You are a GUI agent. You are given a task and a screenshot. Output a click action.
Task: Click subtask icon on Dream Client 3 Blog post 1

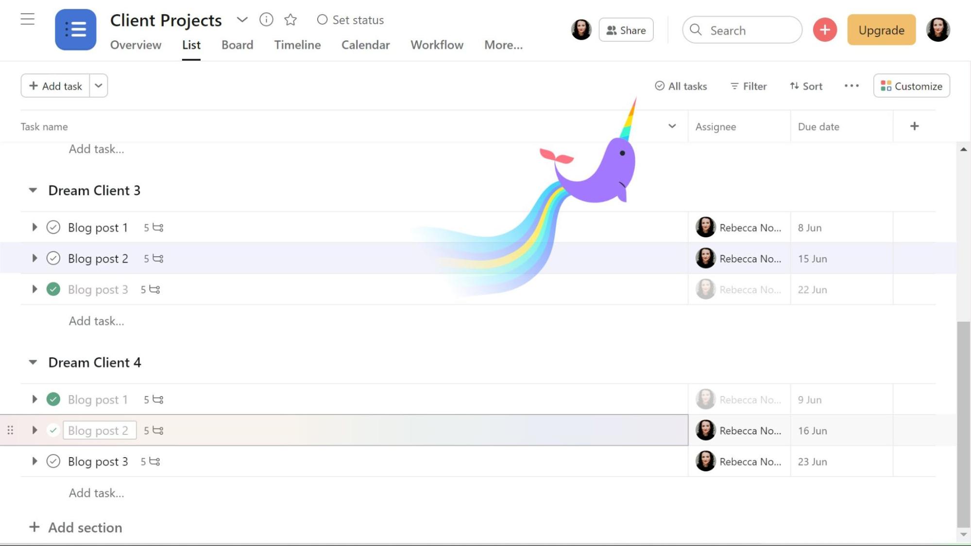tap(158, 228)
